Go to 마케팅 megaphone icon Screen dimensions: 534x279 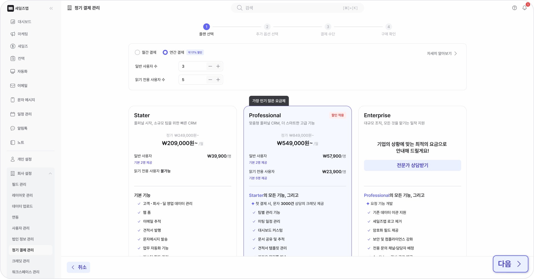click(x=13, y=34)
